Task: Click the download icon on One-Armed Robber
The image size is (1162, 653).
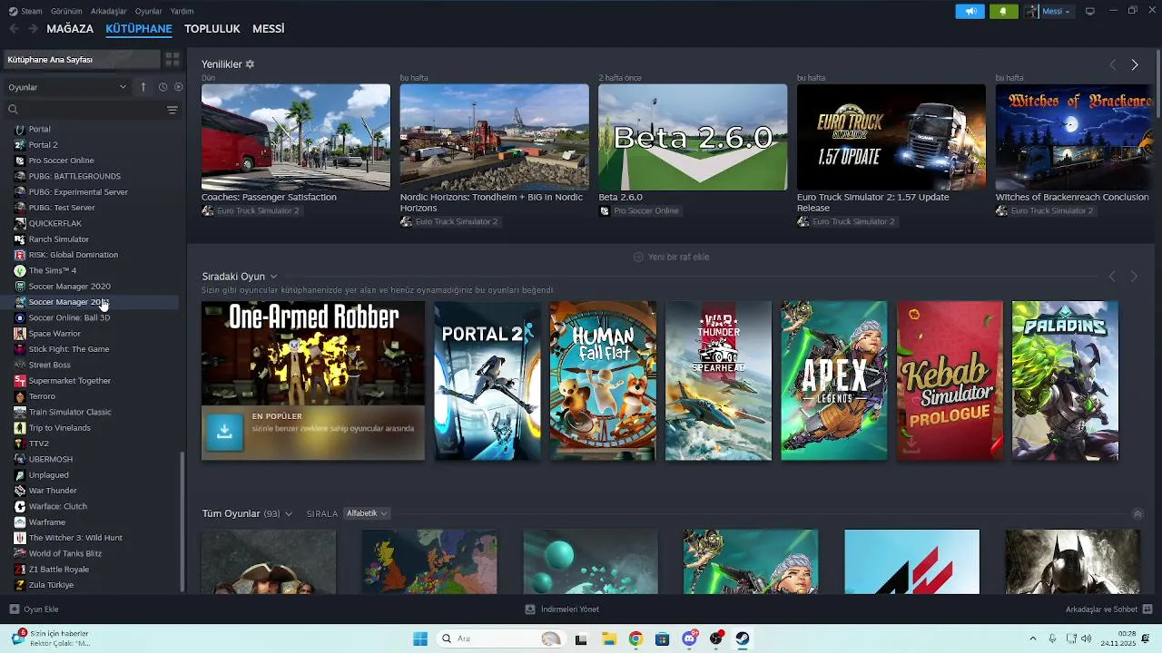Action: (224, 433)
